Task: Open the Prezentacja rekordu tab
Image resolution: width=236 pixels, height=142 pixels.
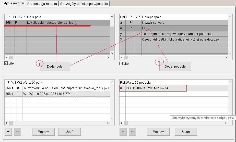Action: (42, 4)
